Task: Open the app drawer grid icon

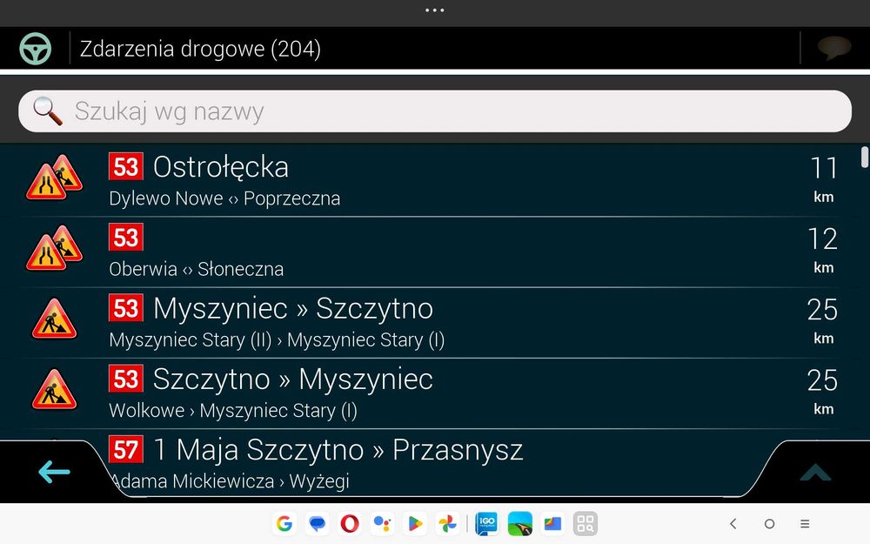Action: [586, 523]
